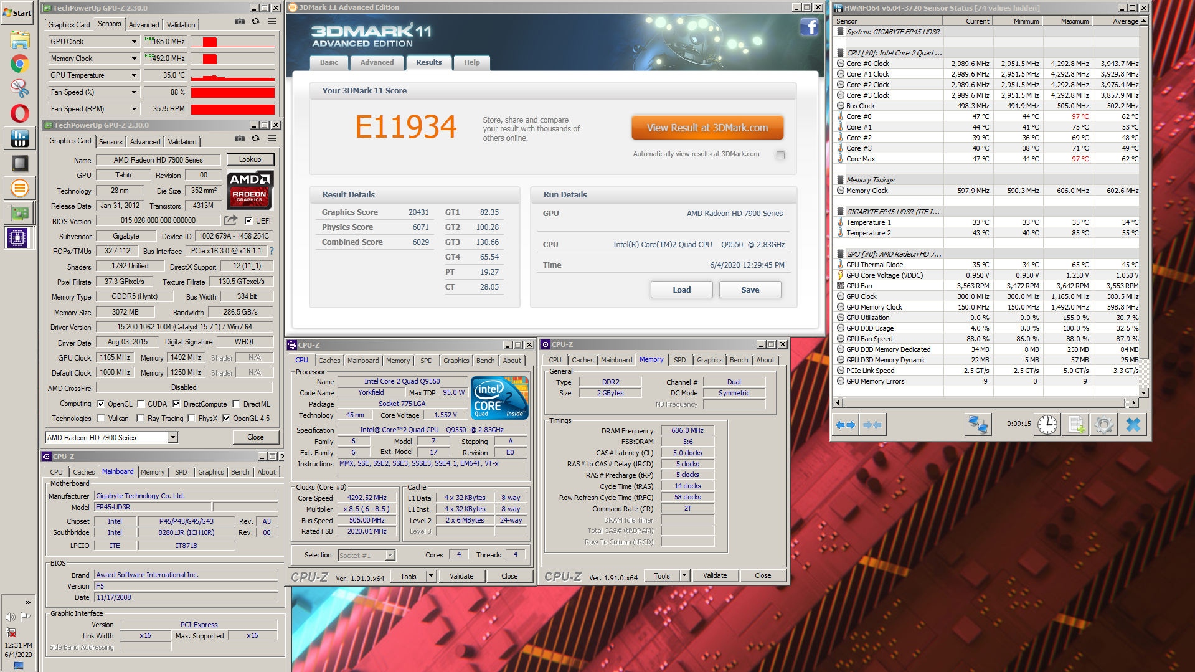Click the GPU Clock sensor graph

pyautogui.click(x=232, y=42)
